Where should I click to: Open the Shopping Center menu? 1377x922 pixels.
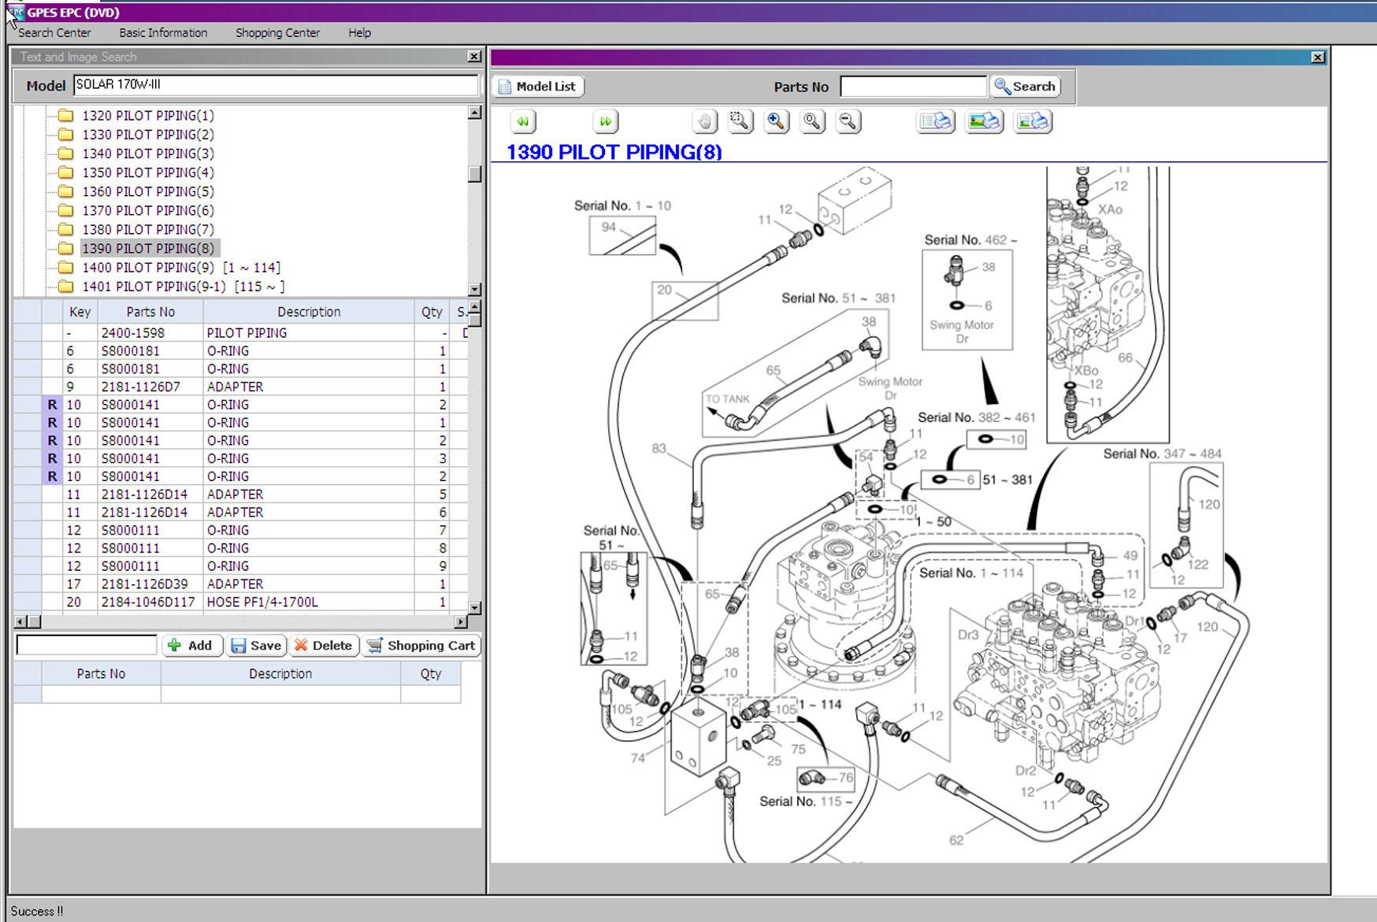277,33
